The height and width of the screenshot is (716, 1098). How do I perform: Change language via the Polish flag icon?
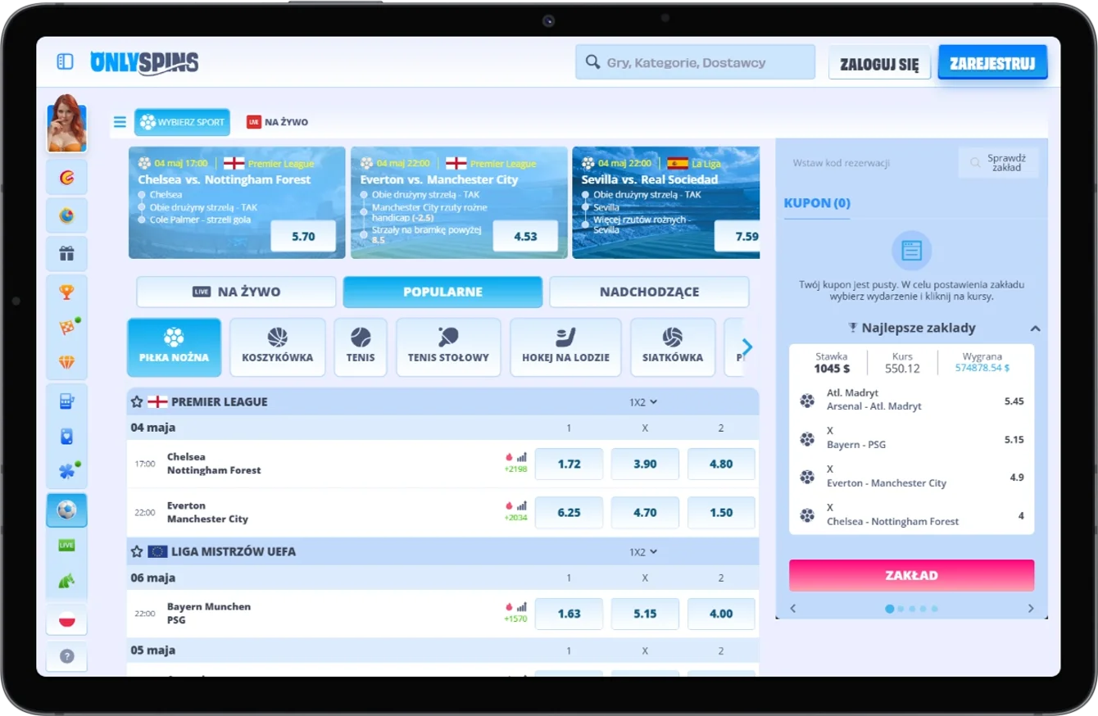click(x=67, y=620)
